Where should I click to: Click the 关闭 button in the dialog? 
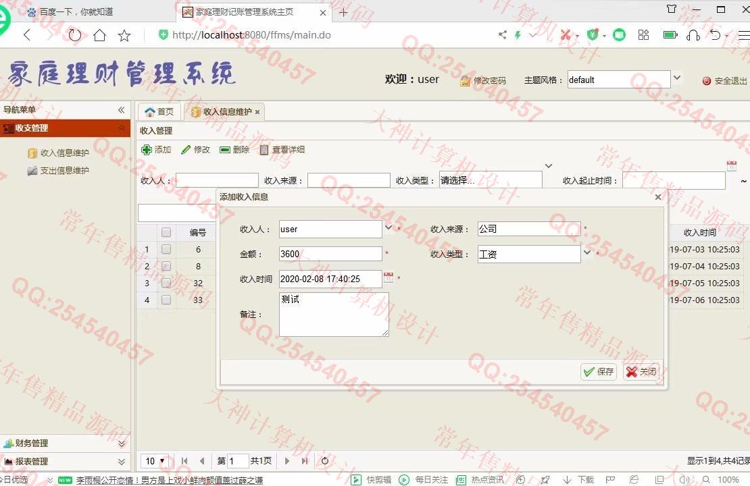coord(641,371)
